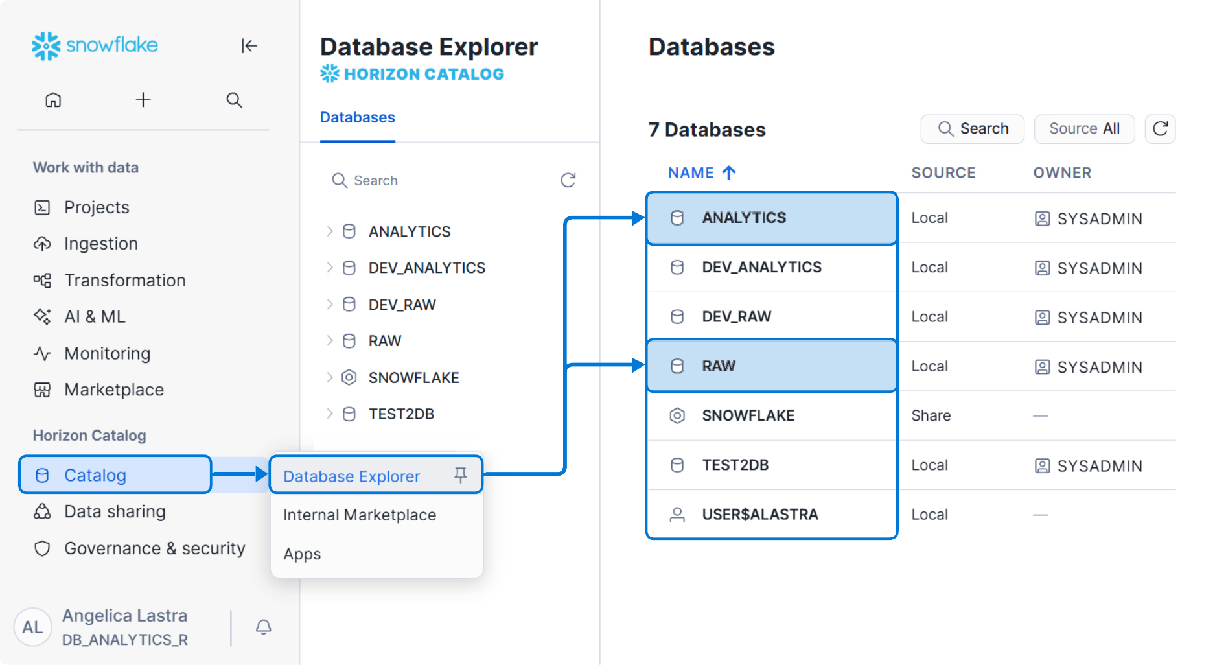The width and height of the screenshot is (1215, 665).
Task: Click the collapse sidebar icon
Action: [249, 46]
